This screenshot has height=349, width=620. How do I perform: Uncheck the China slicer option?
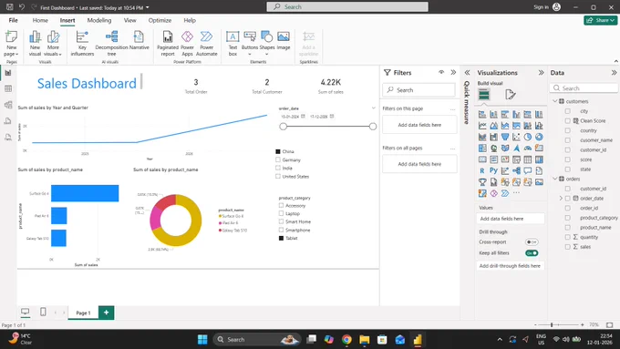[278, 151]
